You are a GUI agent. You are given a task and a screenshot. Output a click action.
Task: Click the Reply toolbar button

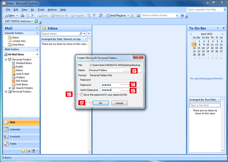[x=42, y=15]
